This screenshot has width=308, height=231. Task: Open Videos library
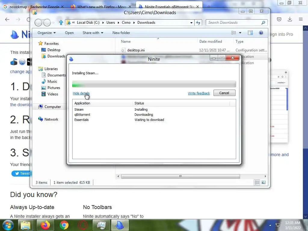[53, 94]
